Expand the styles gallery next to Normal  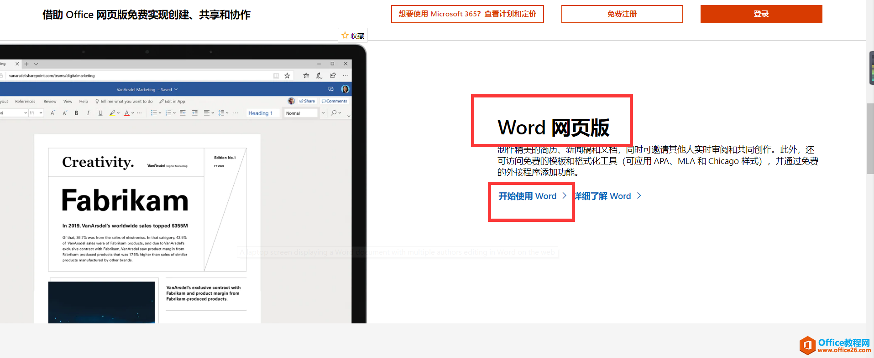[323, 113]
